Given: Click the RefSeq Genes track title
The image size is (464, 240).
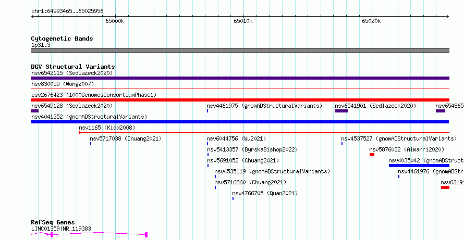Looking at the screenshot, I should pos(53,223).
